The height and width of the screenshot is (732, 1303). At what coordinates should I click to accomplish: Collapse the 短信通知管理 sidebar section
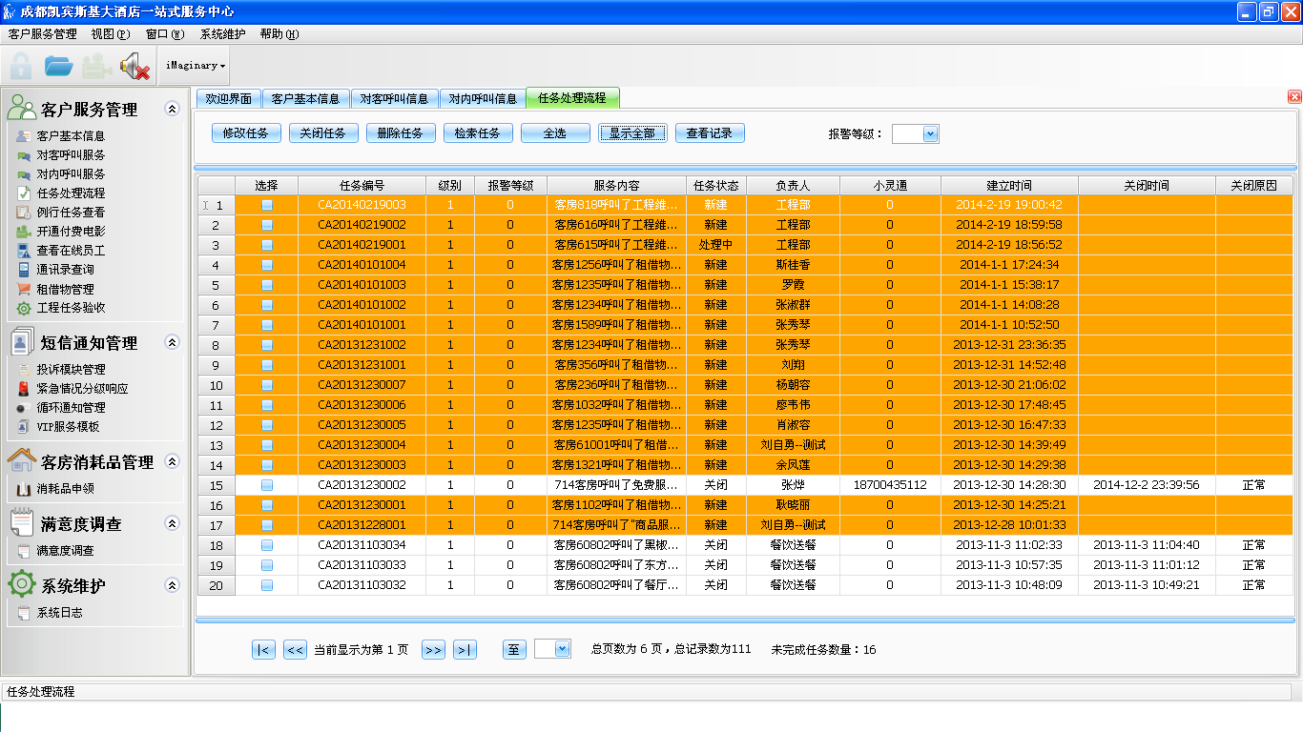click(x=172, y=342)
